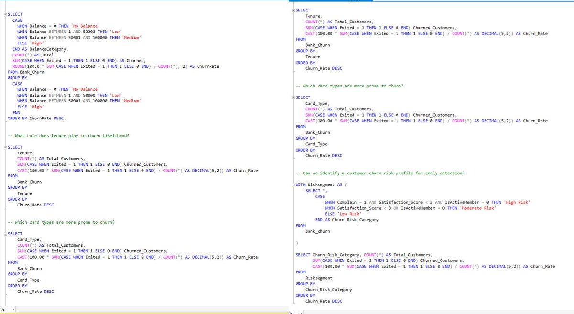Collapse the Tenure SELECT block in left pane
This screenshot has height=314, width=574.
click(5, 147)
